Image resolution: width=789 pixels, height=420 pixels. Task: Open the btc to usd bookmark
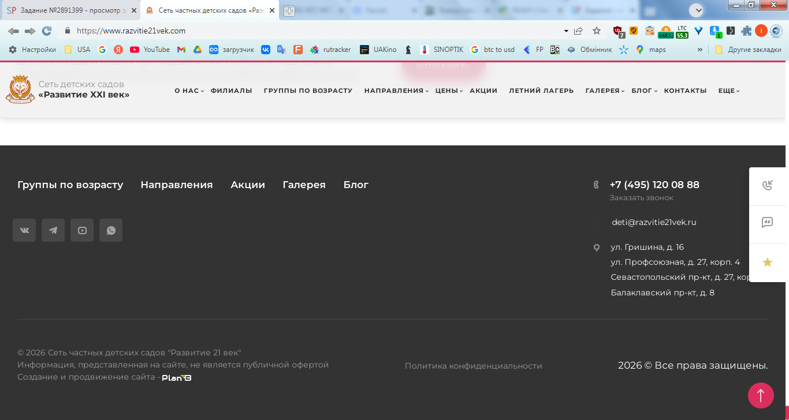[493, 50]
